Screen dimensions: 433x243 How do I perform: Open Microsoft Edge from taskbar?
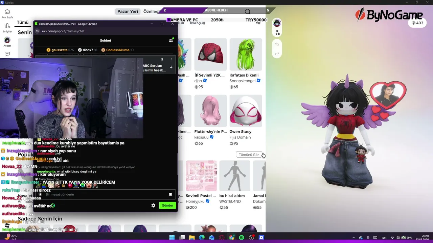[202, 238]
